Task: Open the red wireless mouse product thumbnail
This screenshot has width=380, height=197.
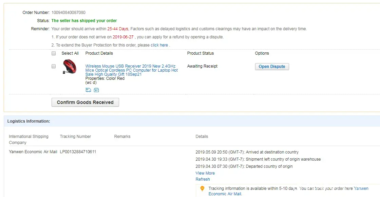Action: (x=70, y=67)
